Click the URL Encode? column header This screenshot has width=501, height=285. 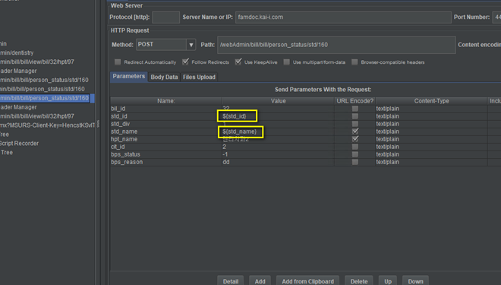click(x=355, y=101)
